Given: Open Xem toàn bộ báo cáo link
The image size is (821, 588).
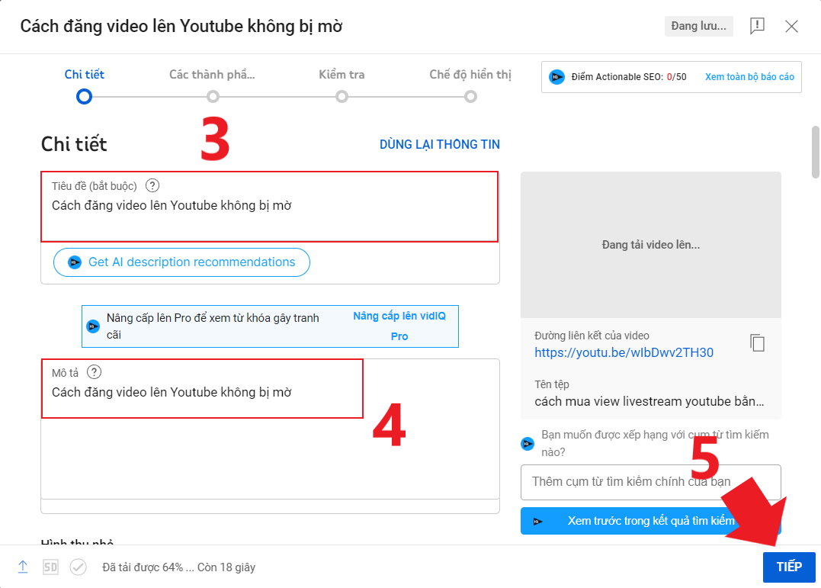Looking at the screenshot, I should (749, 77).
